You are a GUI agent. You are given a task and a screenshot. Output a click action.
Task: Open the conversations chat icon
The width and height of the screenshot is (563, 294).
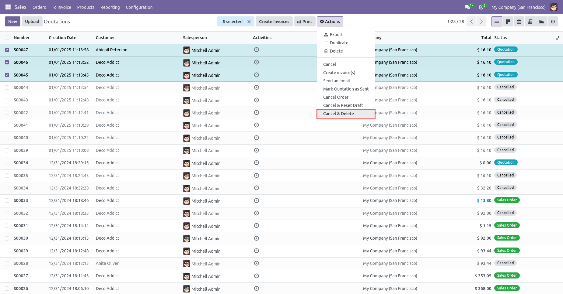(467, 7)
